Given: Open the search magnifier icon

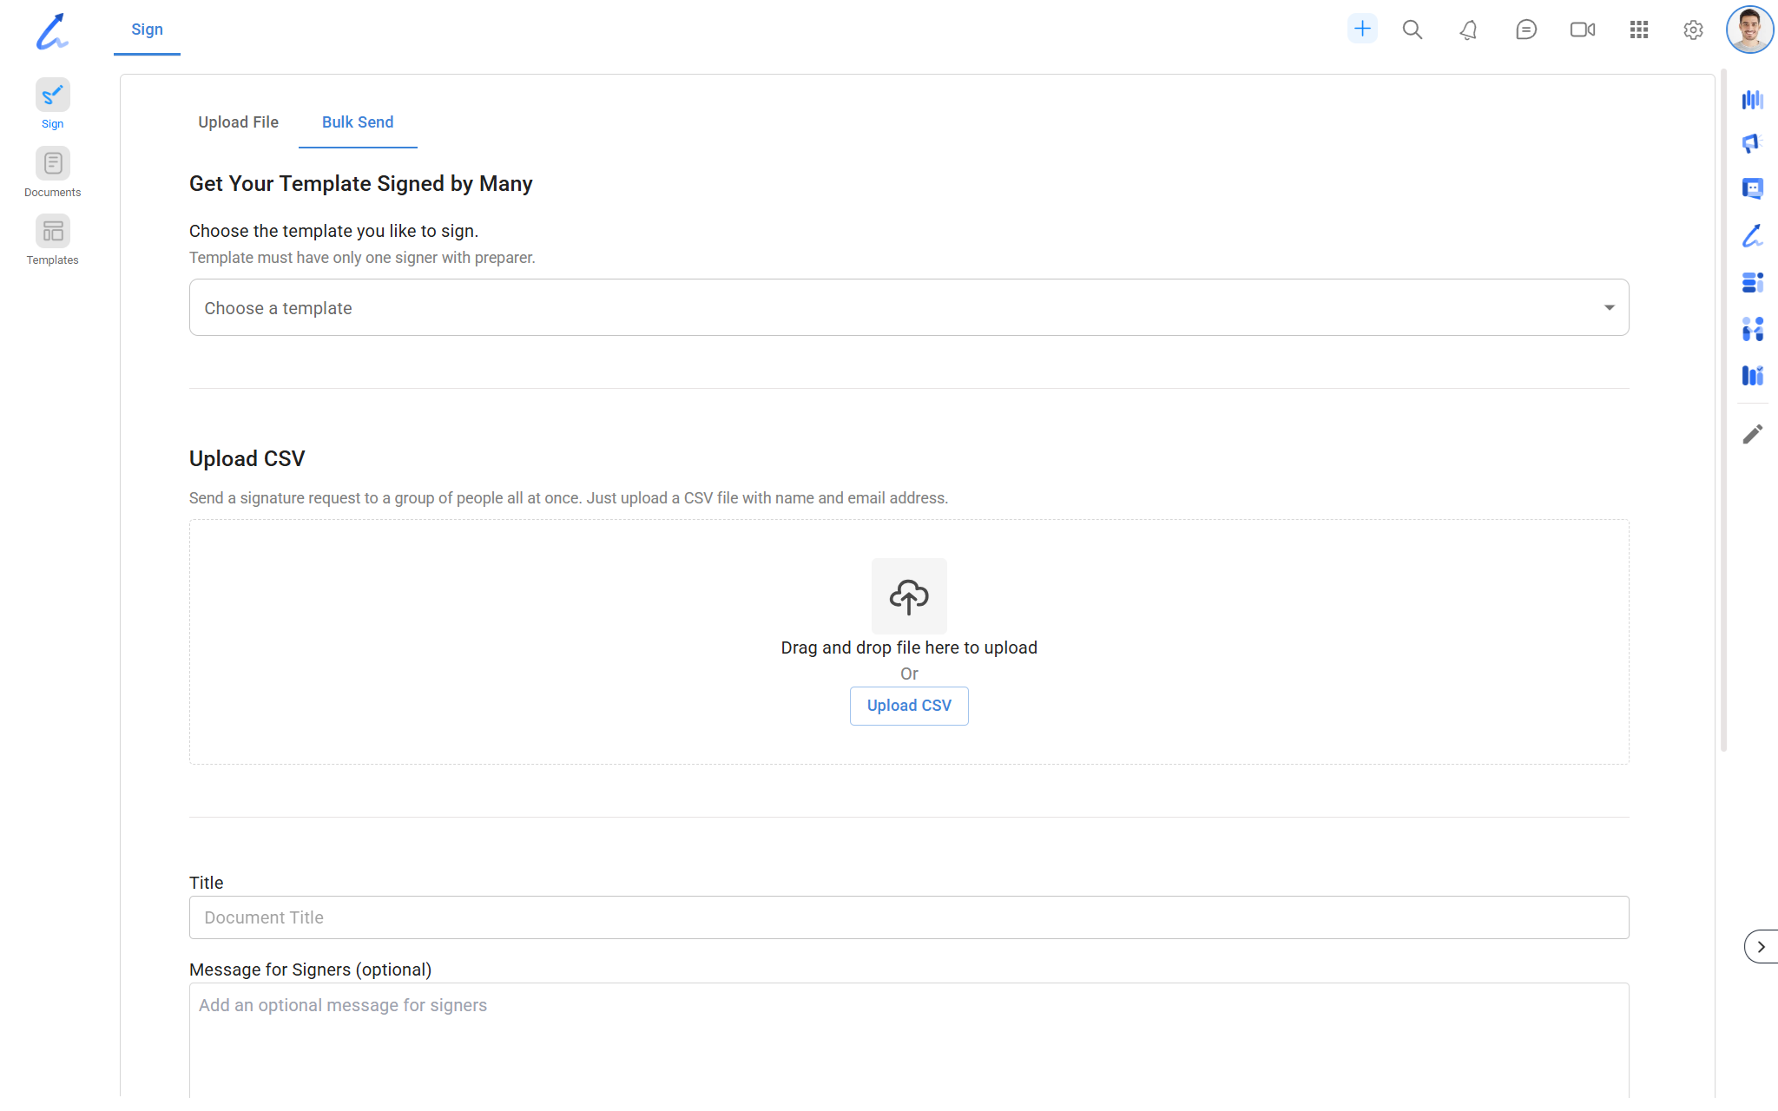Looking at the screenshot, I should (1413, 30).
